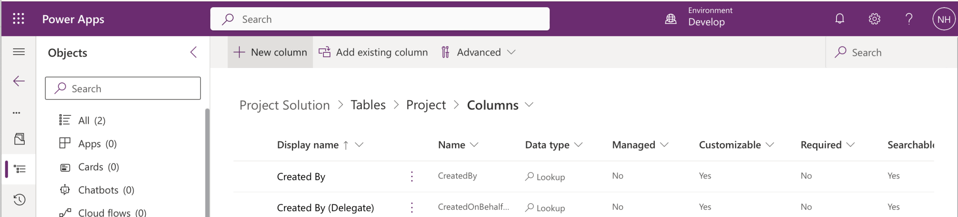
Task: Select Chatbots (0) in the Objects list
Action: point(106,190)
